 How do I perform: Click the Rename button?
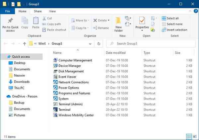(x=101, y=28)
